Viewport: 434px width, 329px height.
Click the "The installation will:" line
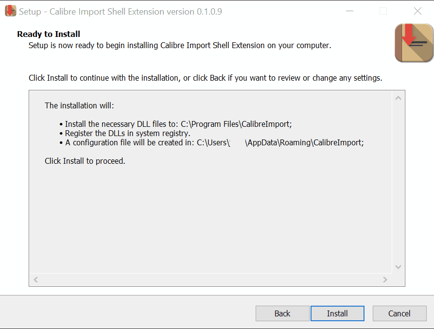point(79,105)
